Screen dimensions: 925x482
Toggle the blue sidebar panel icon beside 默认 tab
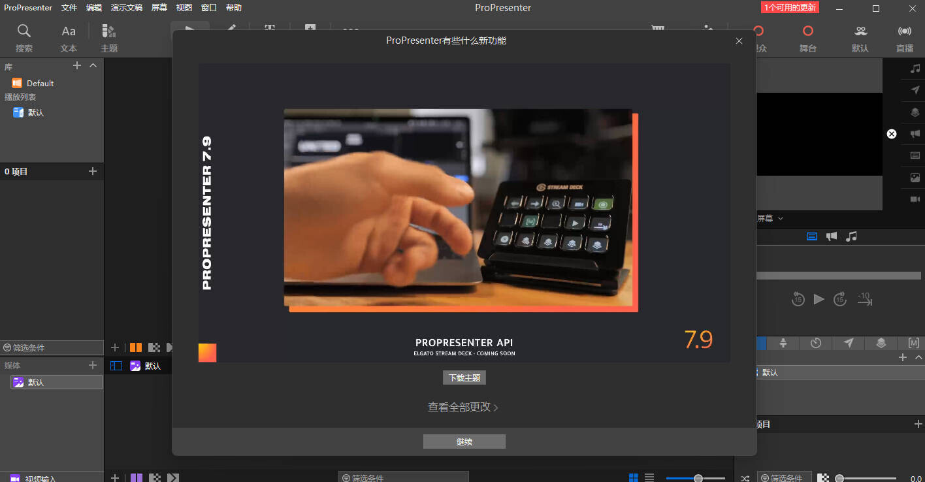point(116,366)
